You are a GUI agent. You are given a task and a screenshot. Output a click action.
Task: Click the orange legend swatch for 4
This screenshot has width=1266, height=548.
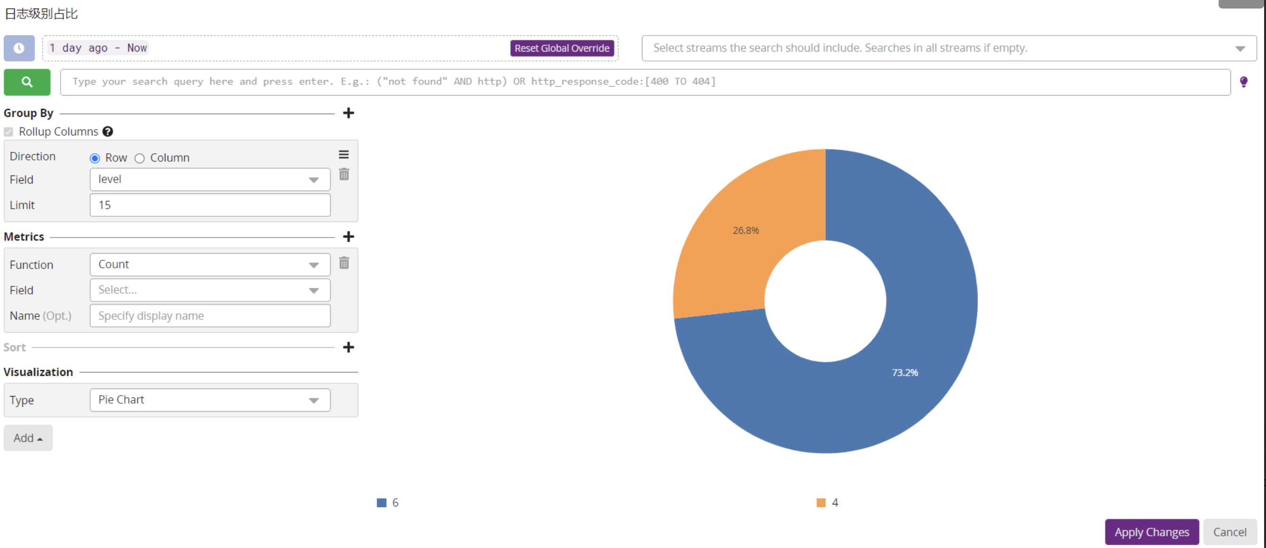821,503
